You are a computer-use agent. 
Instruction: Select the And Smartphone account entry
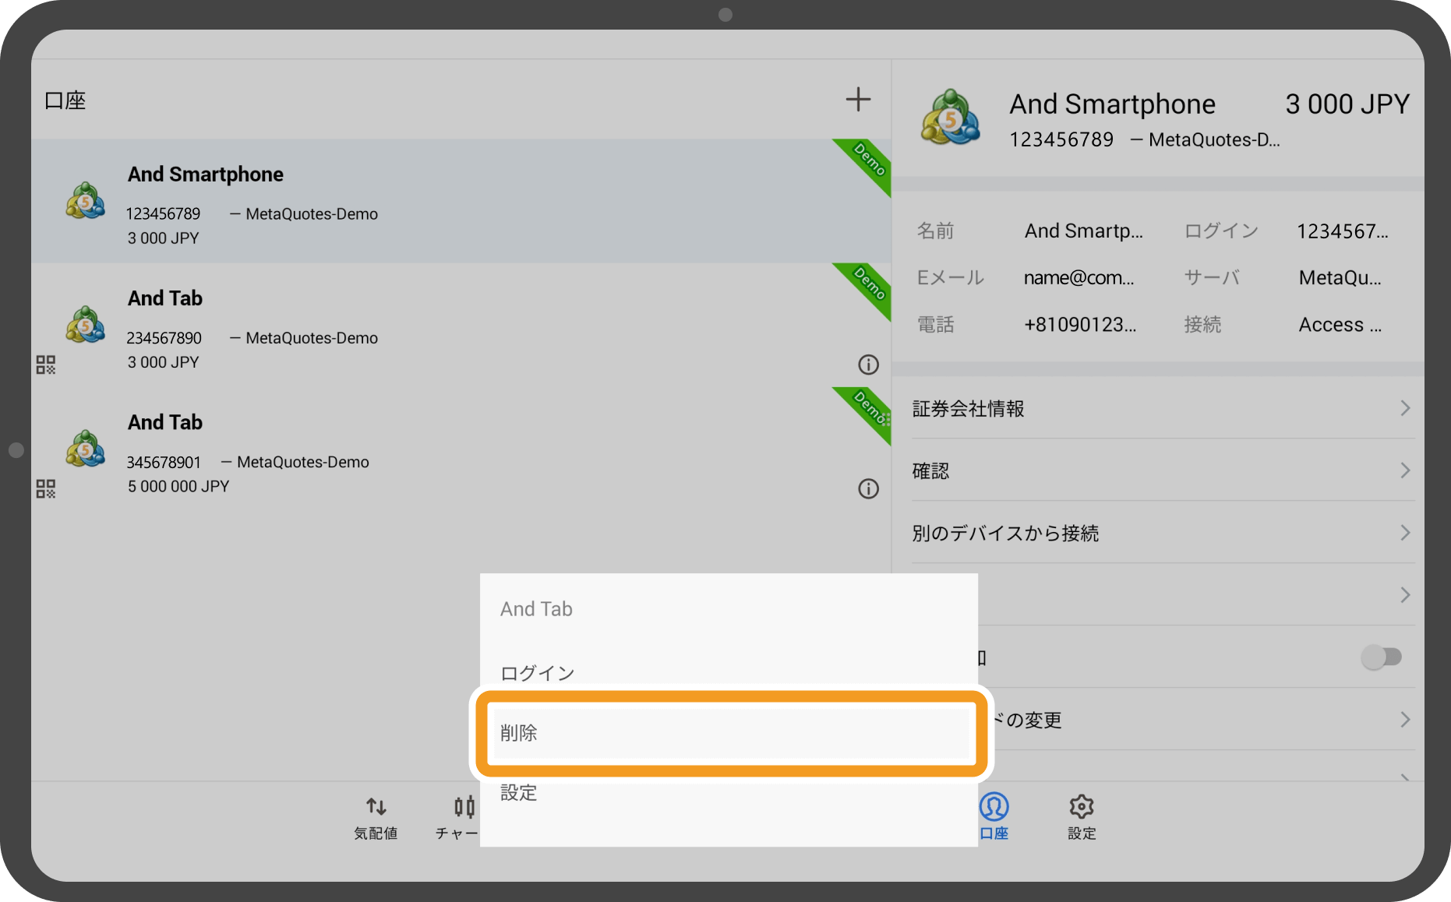(x=460, y=202)
